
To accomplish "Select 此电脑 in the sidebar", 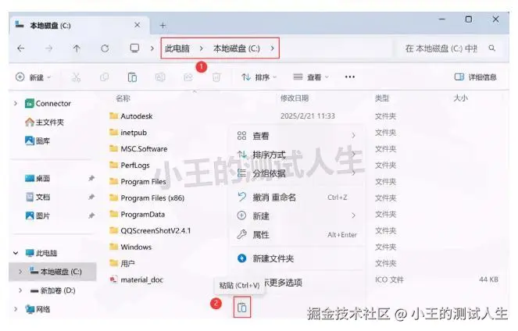I will [41, 253].
